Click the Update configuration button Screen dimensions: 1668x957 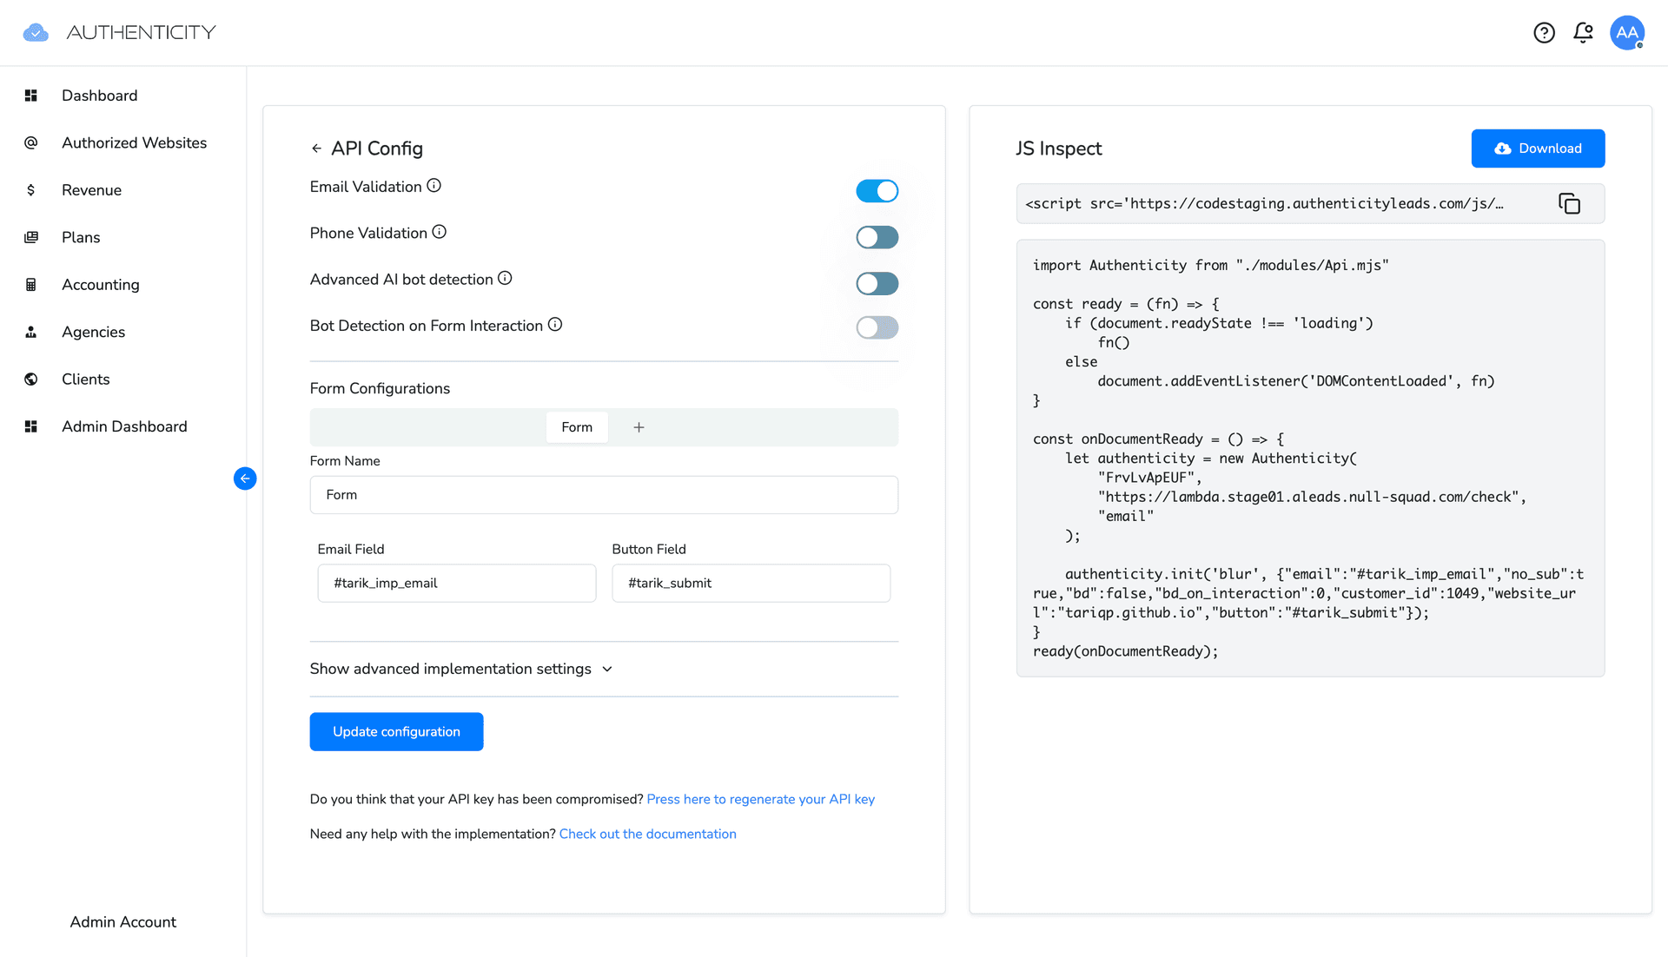pyautogui.click(x=396, y=731)
